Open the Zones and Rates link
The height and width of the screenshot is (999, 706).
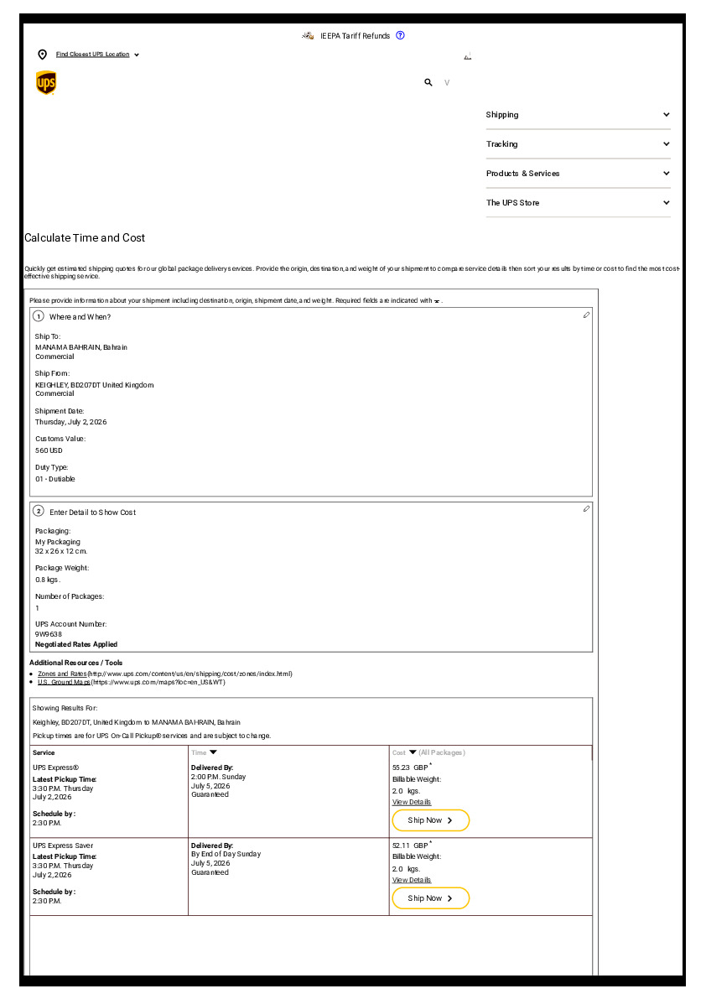(62, 674)
